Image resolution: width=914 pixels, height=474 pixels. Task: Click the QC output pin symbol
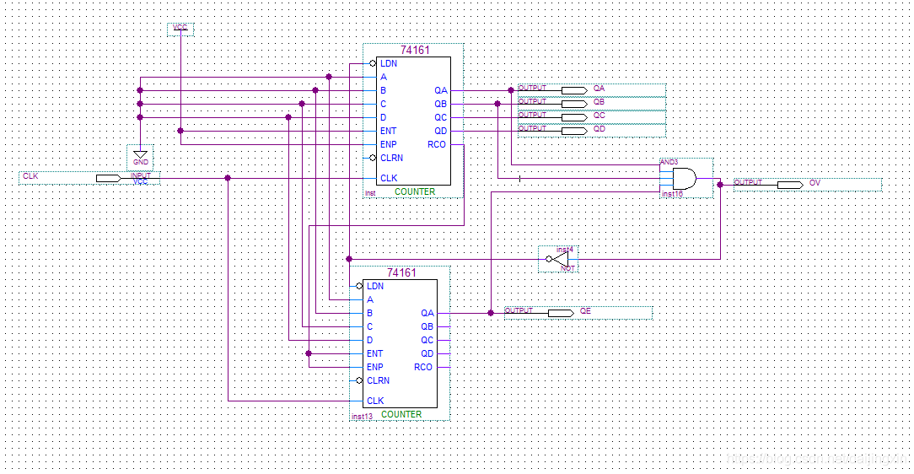click(x=574, y=117)
